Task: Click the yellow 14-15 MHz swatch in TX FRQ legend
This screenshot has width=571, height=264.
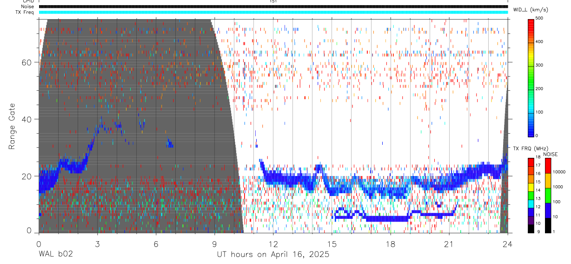Action: [x=531, y=187]
